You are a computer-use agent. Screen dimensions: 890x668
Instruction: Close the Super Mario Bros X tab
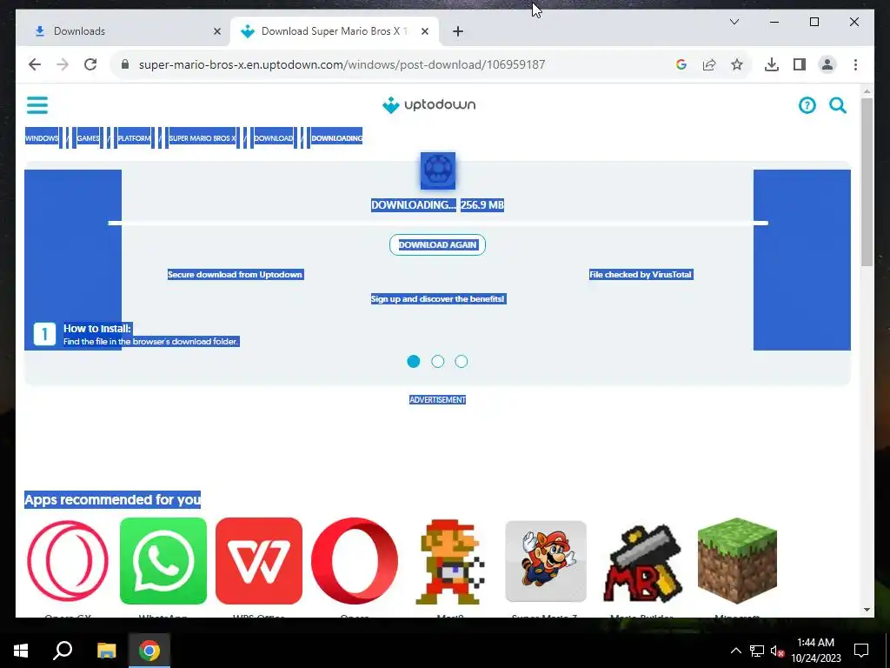(424, 31)
